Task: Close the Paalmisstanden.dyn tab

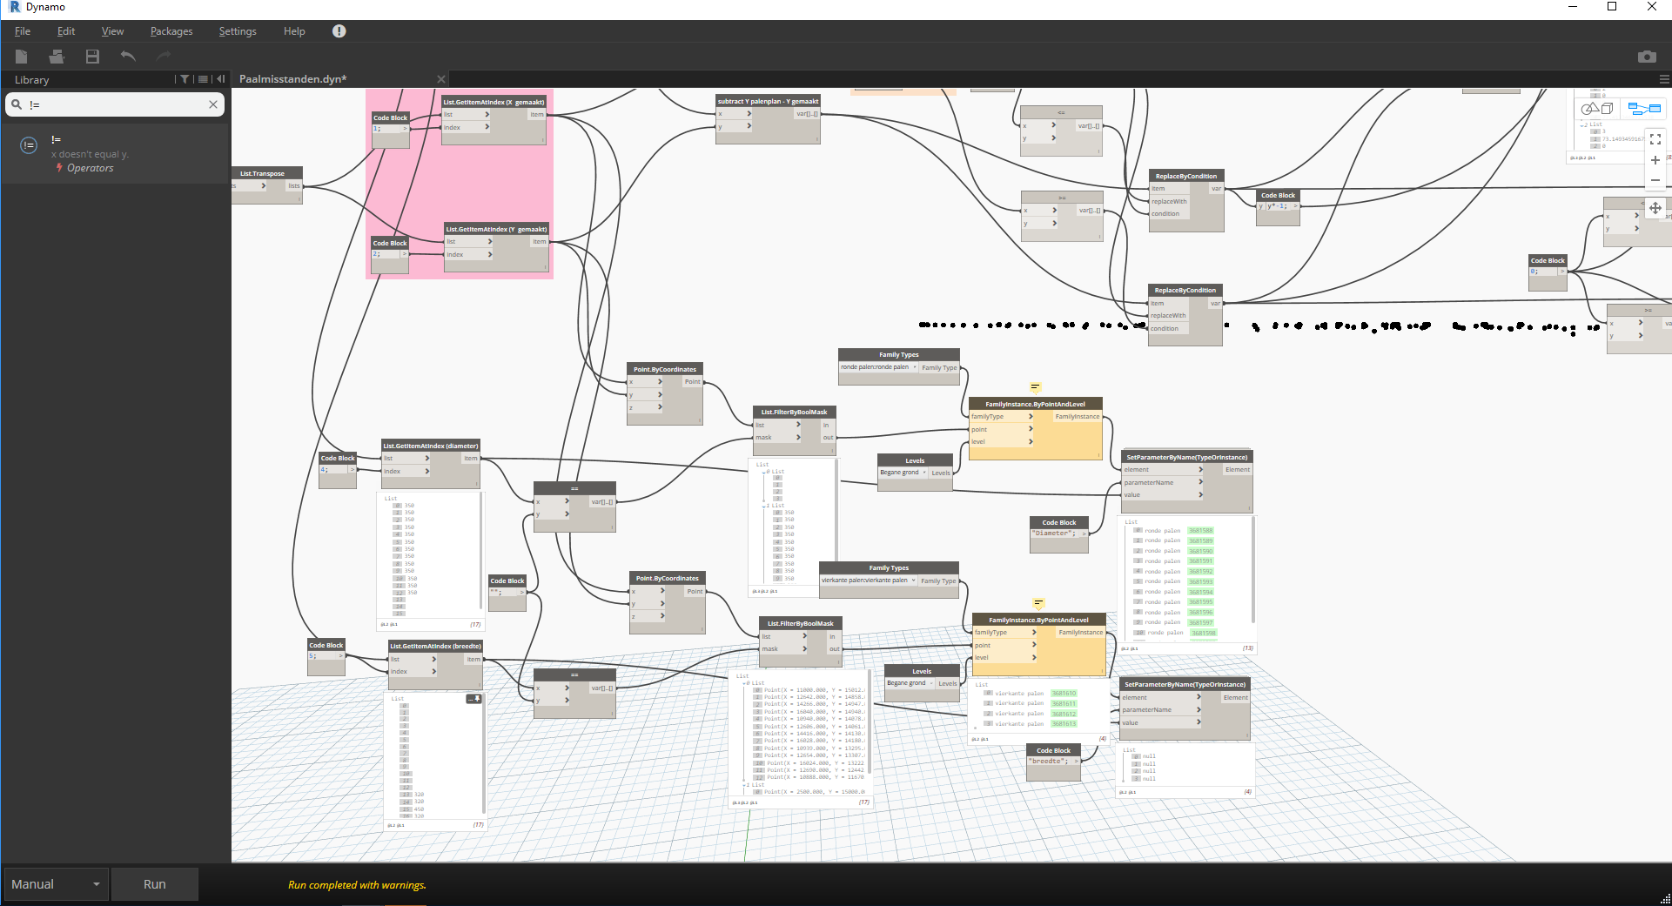Action: tap(440, 79)
